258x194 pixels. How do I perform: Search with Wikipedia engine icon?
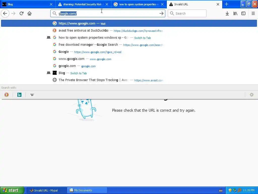[32, 95]
